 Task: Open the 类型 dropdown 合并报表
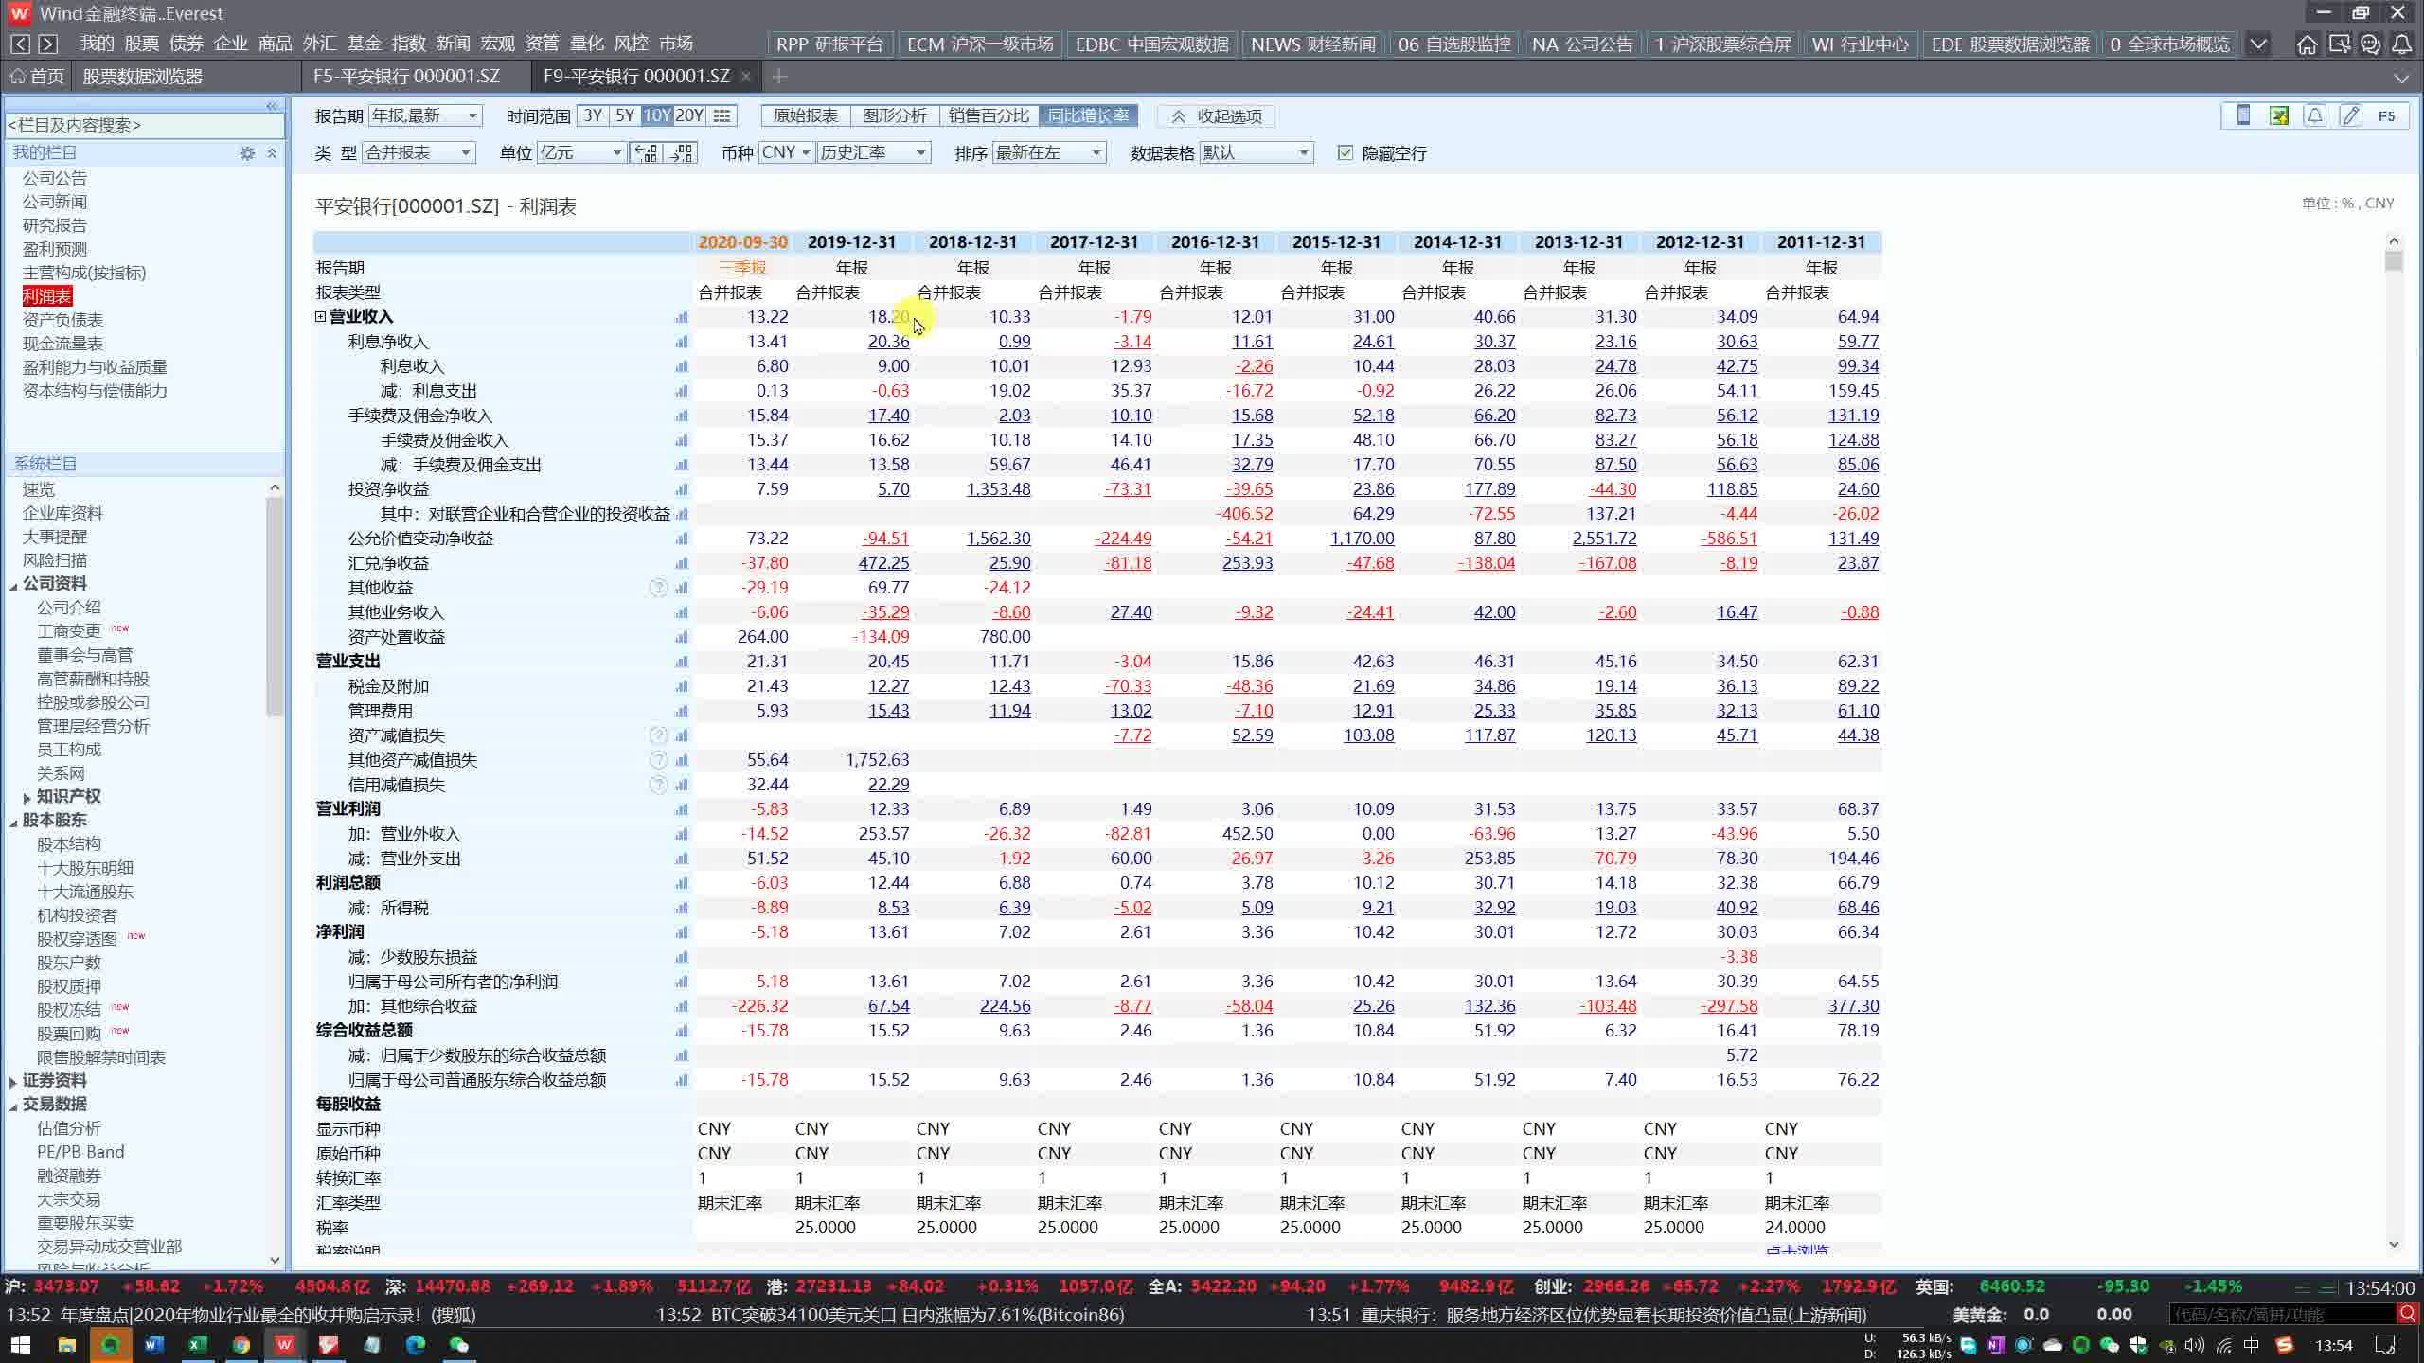click(418, 152)
